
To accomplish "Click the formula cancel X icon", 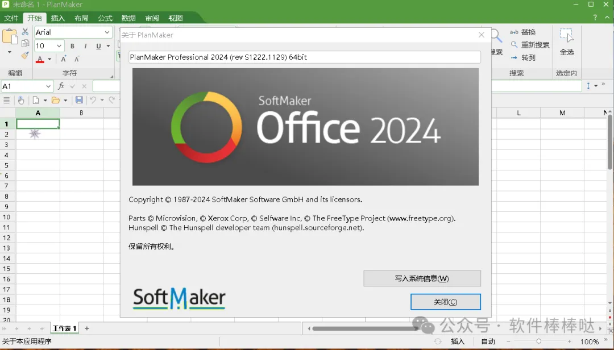I will coord(84,86).
